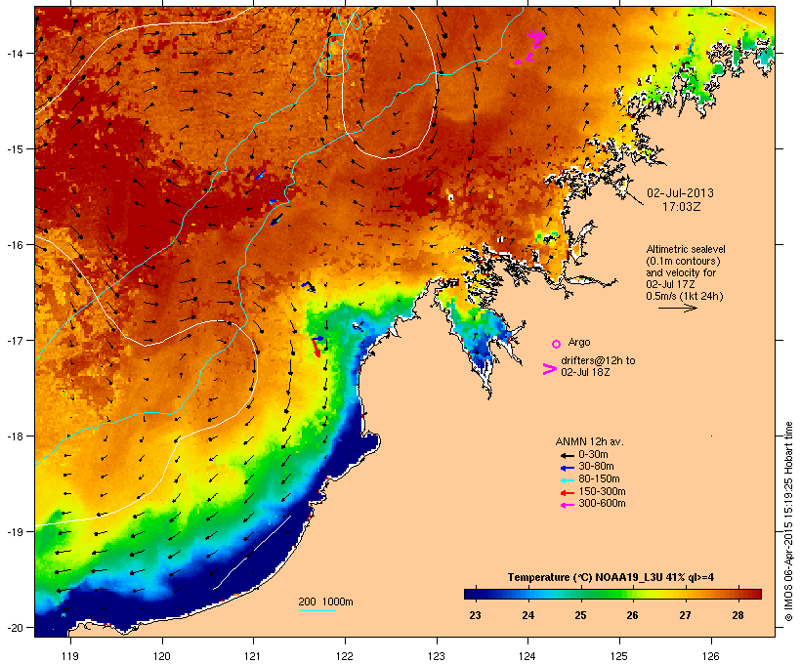Click the latitude label -18
This screenshot has height=664, width=801.
(15, 436)
